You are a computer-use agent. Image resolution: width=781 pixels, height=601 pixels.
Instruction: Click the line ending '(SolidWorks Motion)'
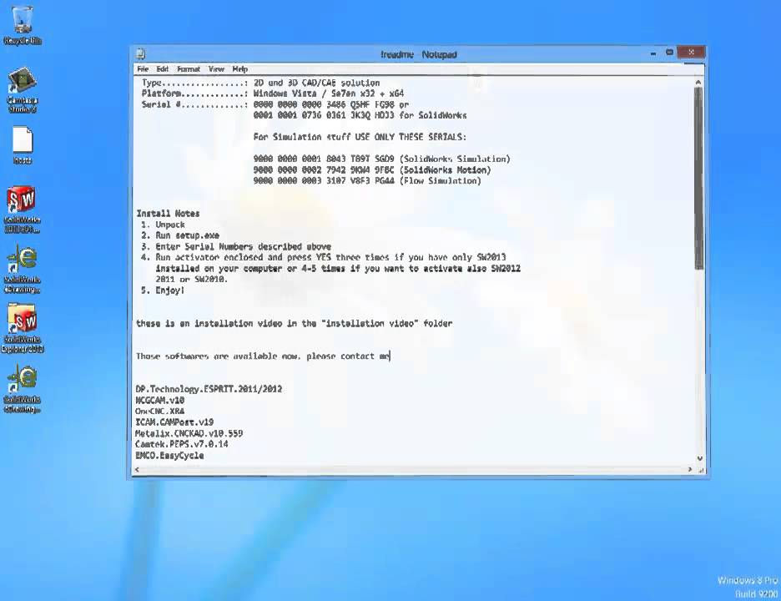[372, 169]
